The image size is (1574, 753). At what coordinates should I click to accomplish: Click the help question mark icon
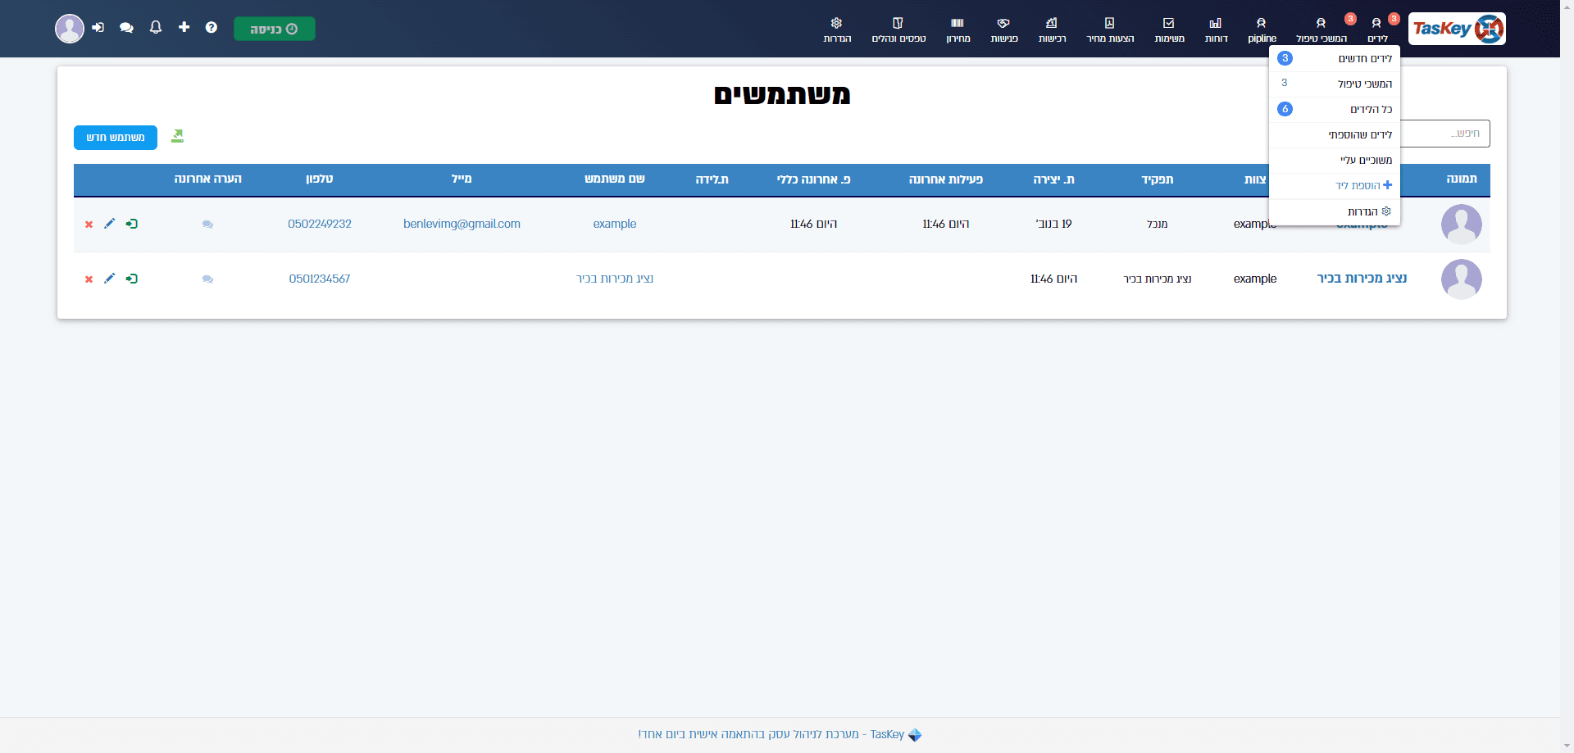pos(212,28)
